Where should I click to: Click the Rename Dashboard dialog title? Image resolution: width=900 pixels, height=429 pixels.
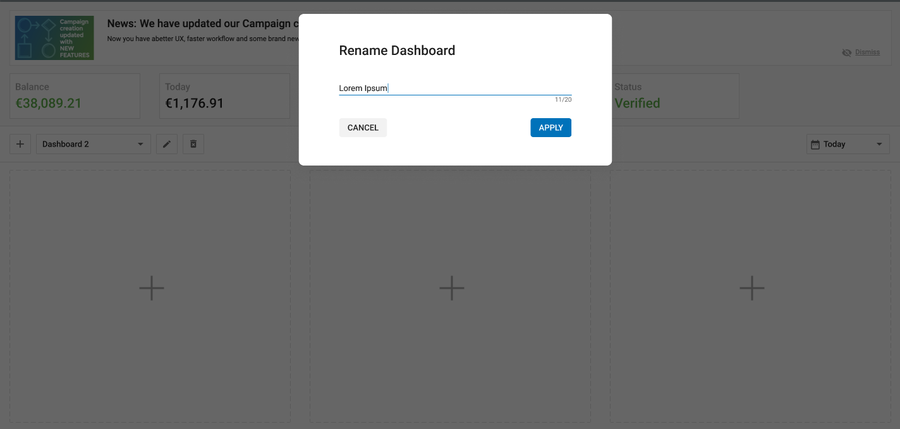coord(397,51)
